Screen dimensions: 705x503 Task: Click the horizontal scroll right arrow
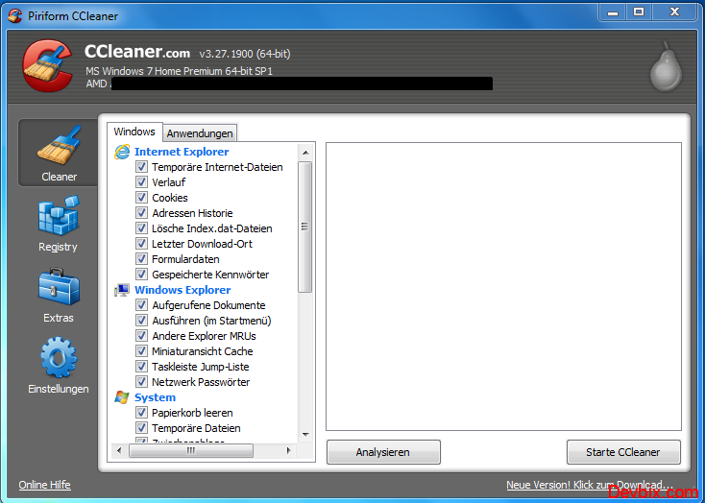pyautogui.click(x=288, y=450)
